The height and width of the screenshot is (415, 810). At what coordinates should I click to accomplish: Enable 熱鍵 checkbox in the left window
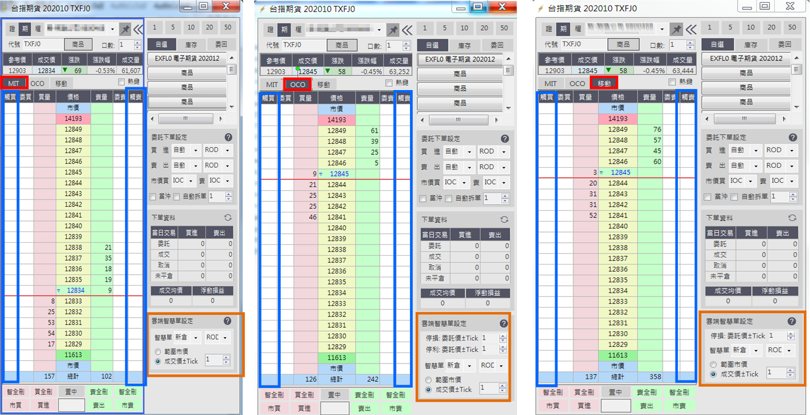point(122,82)
